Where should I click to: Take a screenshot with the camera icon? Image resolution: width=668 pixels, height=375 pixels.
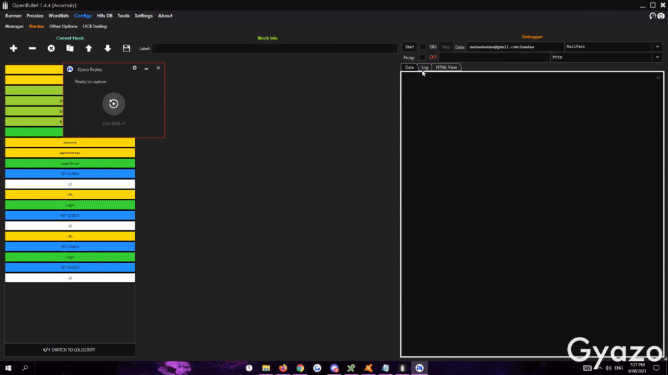click(x=661, y=16)
